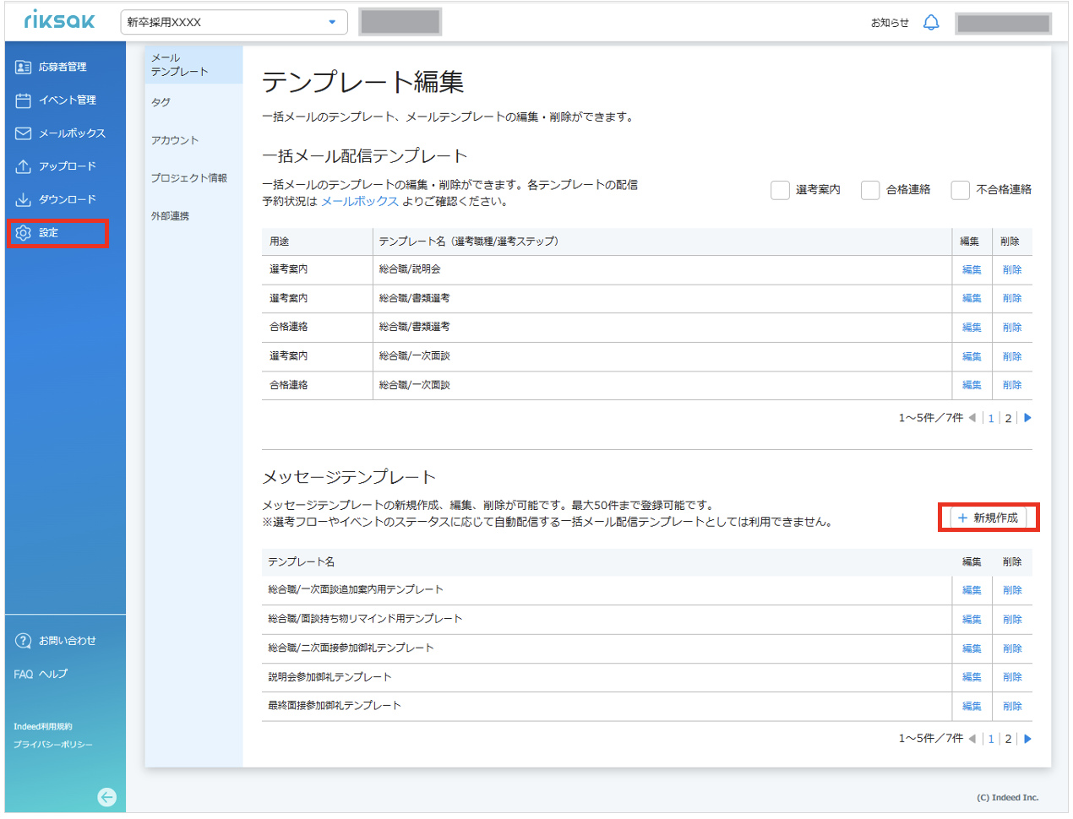1073x819 pixels.
Task: Open イベント管理 in the sidebar
Action: [68, 100]
